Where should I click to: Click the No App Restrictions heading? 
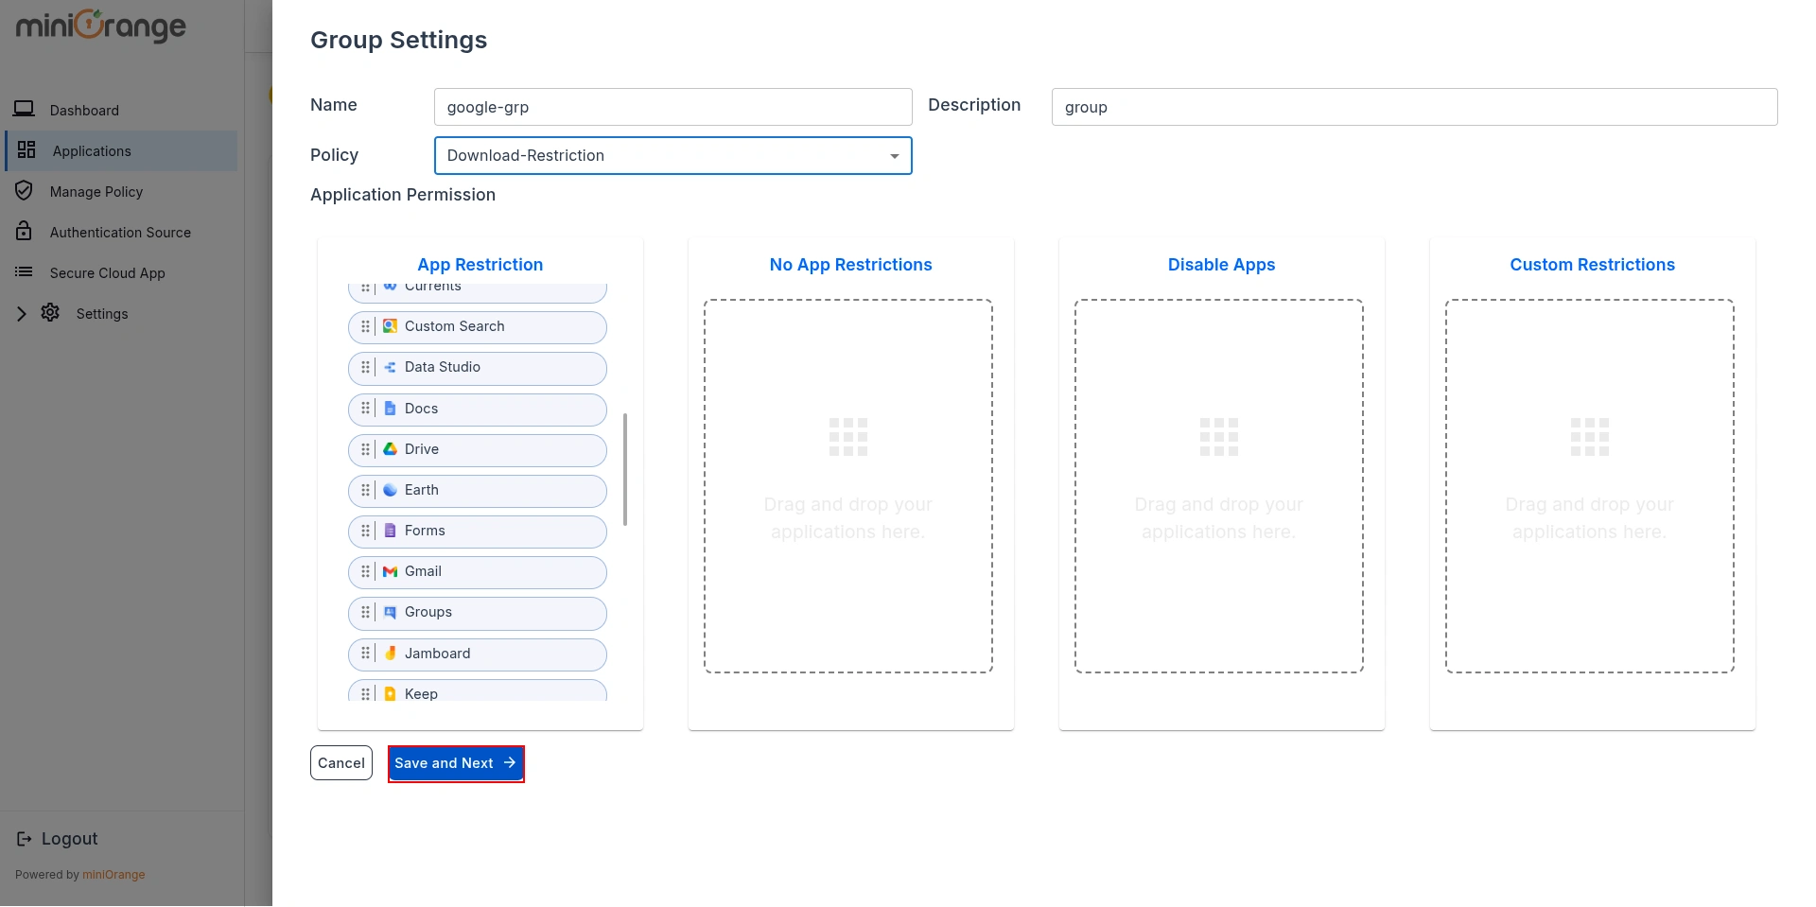pos(851,265)
